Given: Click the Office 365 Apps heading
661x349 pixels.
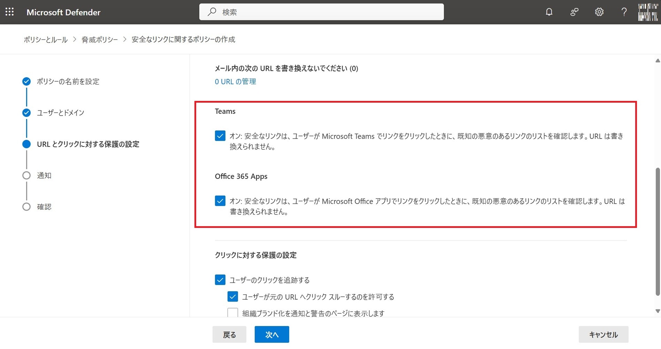Looking at the screenshot, I should point(241,176).
